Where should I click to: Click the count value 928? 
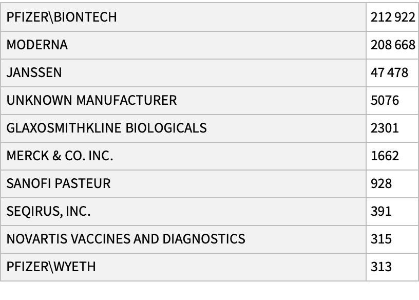[x=381, y=183]
